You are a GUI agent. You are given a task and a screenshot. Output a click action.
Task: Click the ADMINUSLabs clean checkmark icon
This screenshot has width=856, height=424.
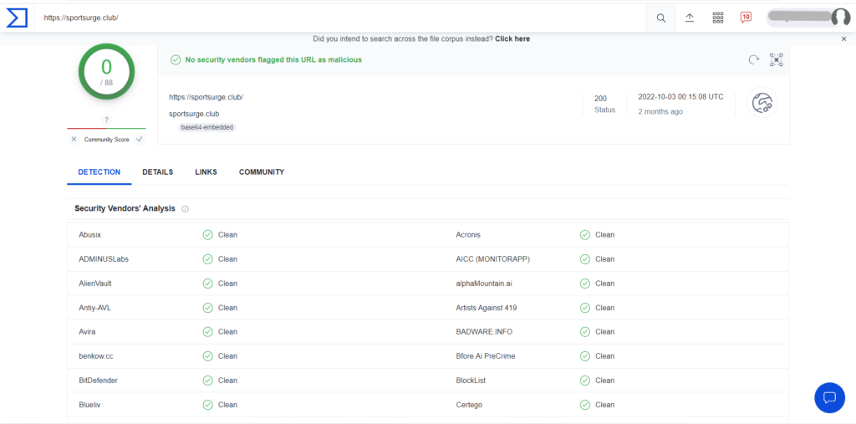point(207,259)
